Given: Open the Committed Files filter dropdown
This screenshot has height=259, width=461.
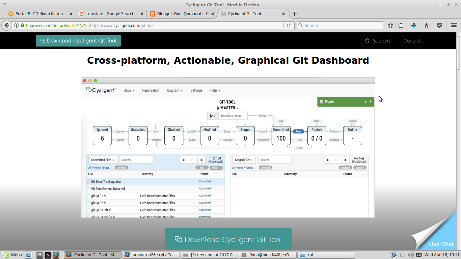Looking at the screenshot, I should [x=102, y=160].
